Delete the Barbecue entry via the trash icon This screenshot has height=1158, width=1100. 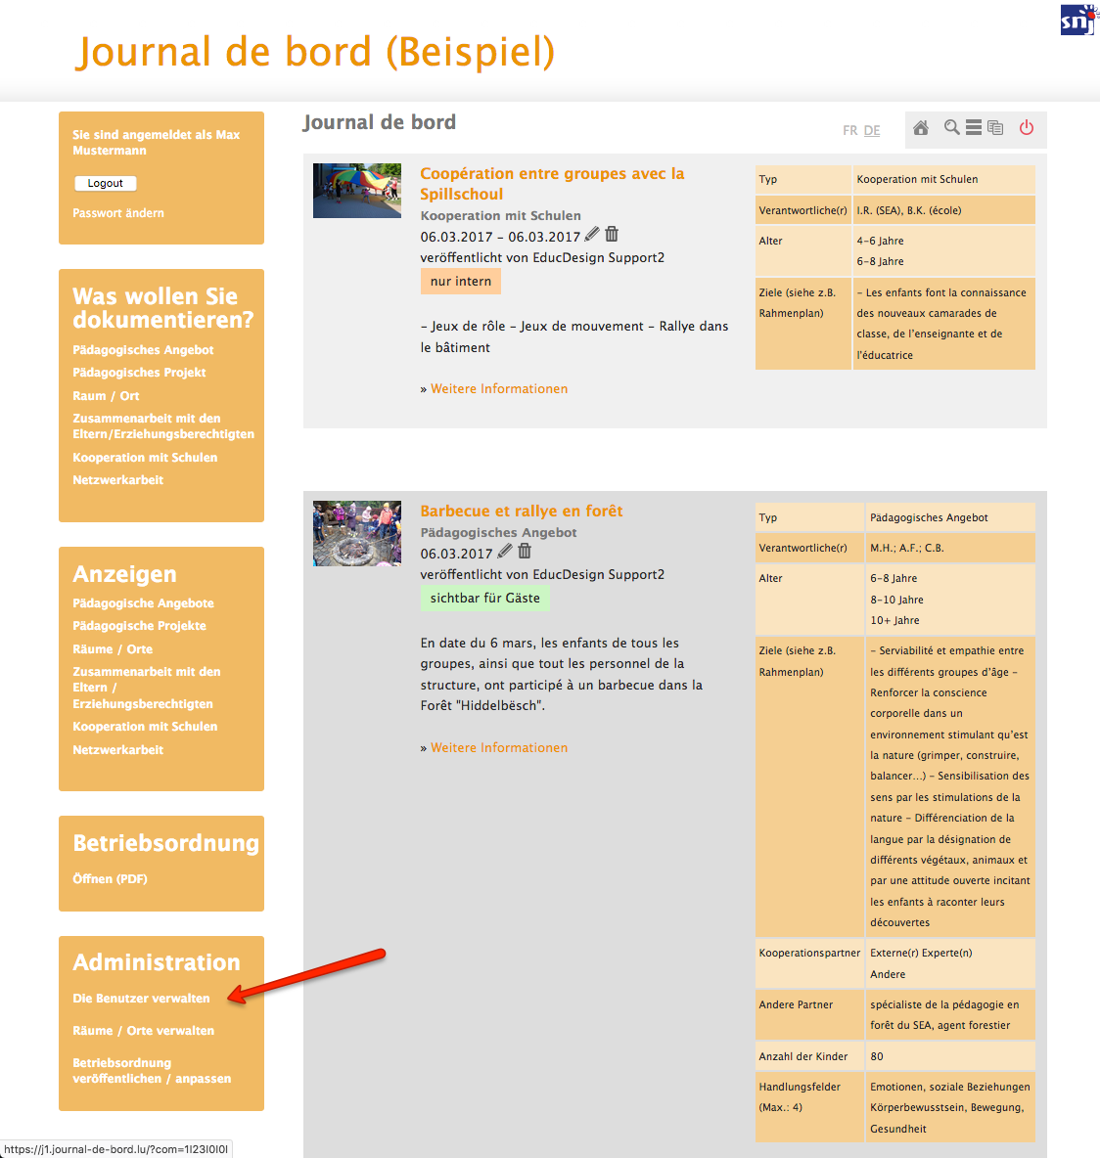pos(525,551)
